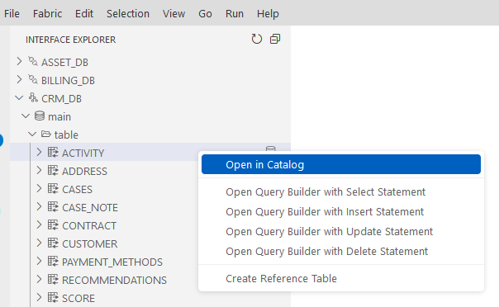Click the main schema database icon
Viewport: 499px width, 307px height.
click(x=40, y=116)
